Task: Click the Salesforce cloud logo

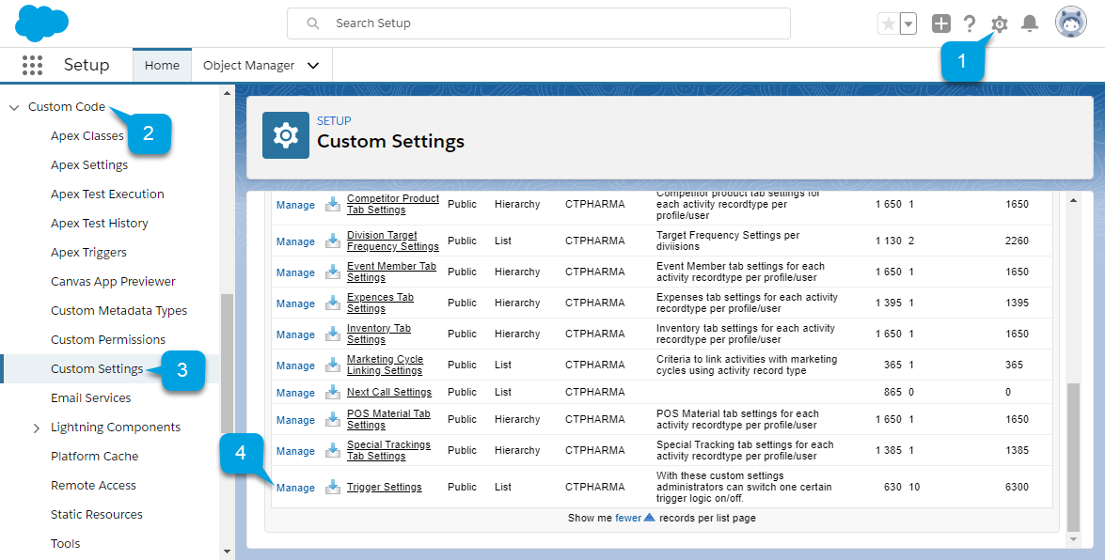Action: (42, 23)
